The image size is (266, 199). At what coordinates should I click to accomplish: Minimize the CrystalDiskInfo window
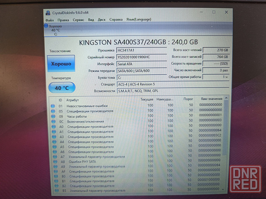[201, 12]
